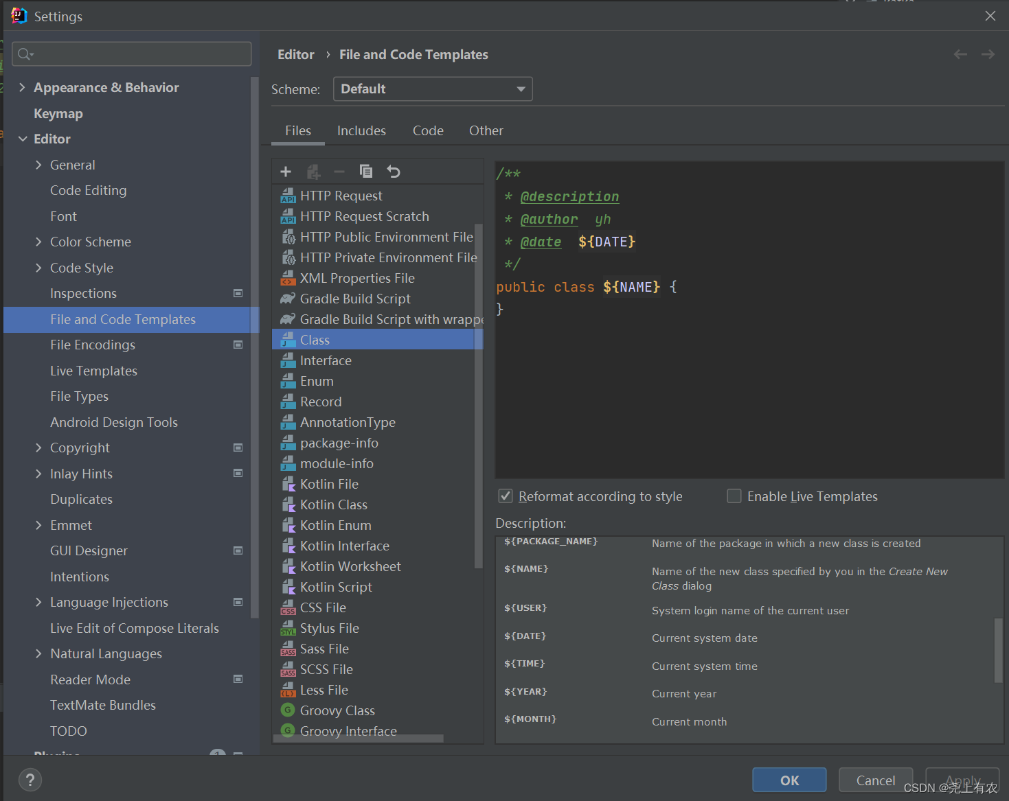Click the Cancel button
This screenshot has width=1009, height=801.
[x=876, y=780]
